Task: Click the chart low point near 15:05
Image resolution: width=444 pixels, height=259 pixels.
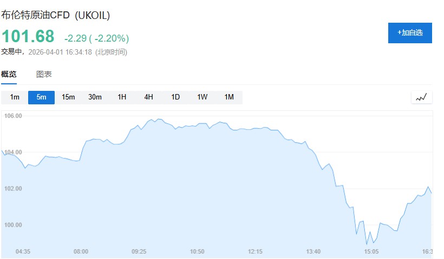Action: coord(367,244)
